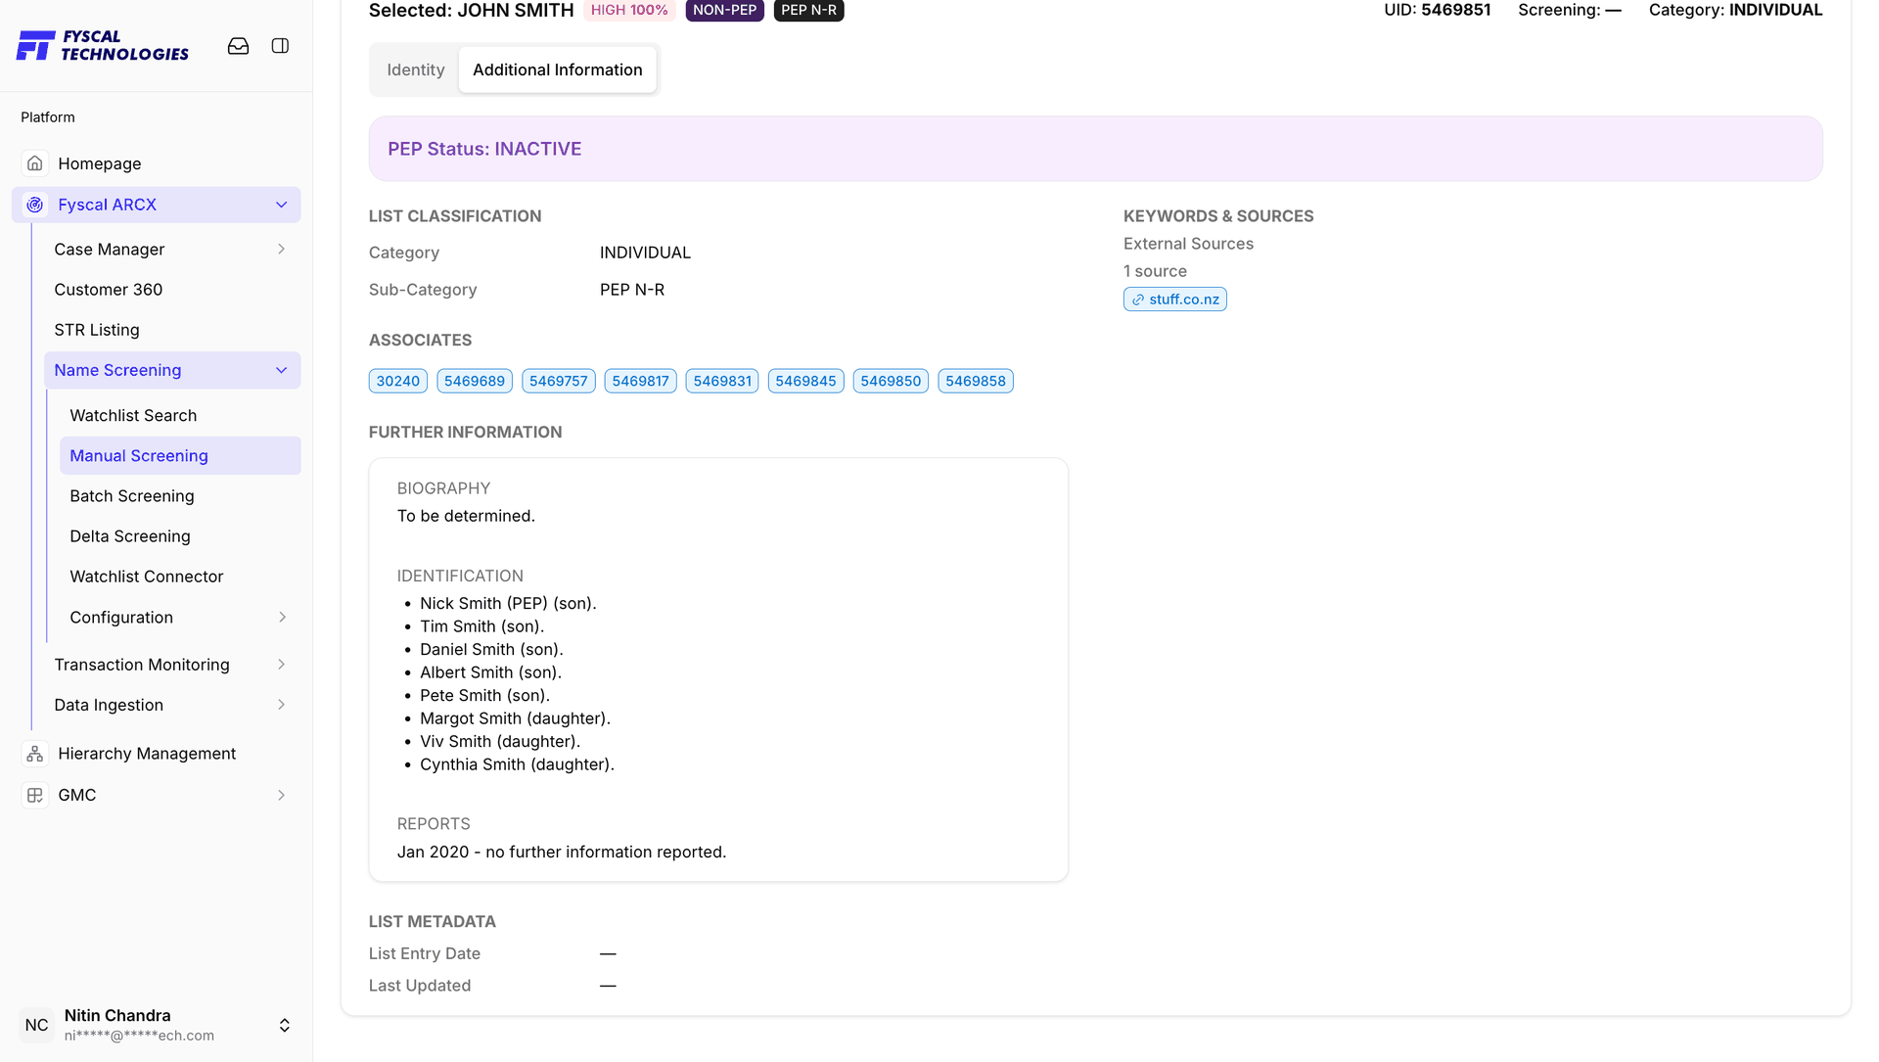Select Manual Screening menu item
Screen dimensions: 1879x1062
[180, 455]
